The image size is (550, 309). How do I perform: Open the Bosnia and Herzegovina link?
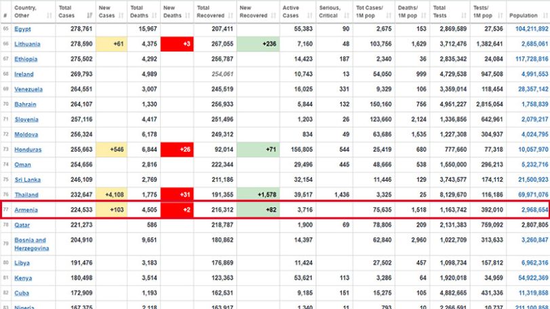coord(32,244)
